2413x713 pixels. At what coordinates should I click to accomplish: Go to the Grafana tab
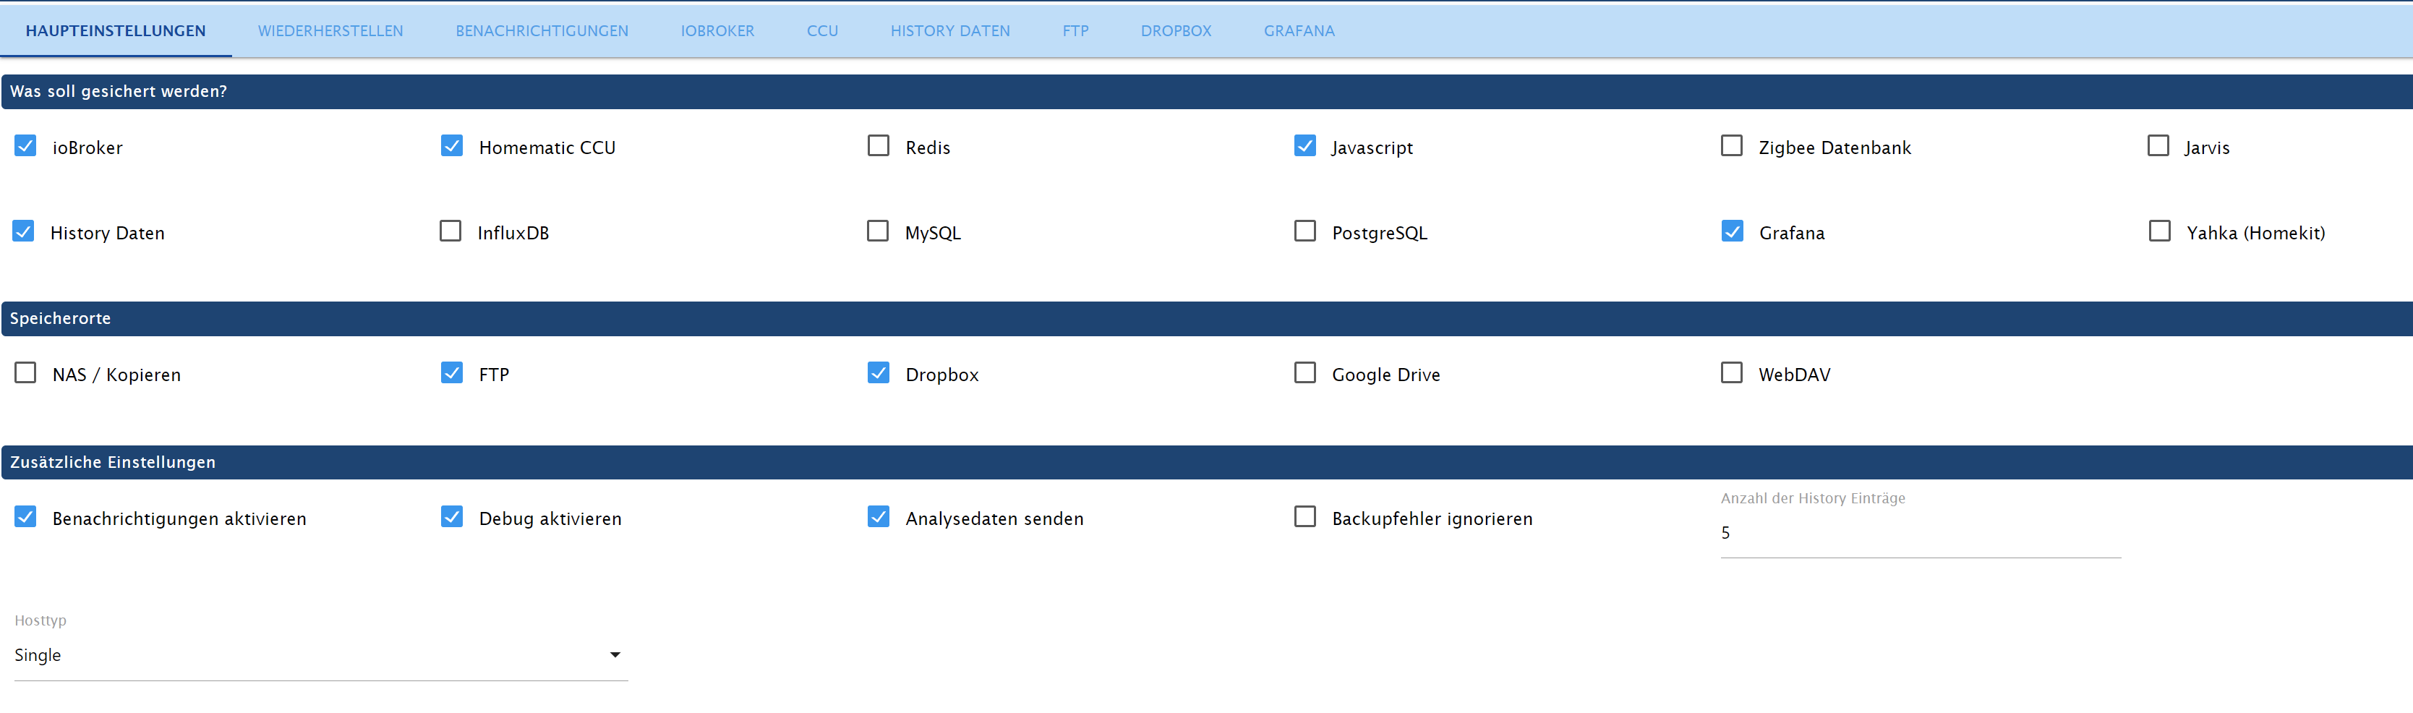tap(1298, 31)
